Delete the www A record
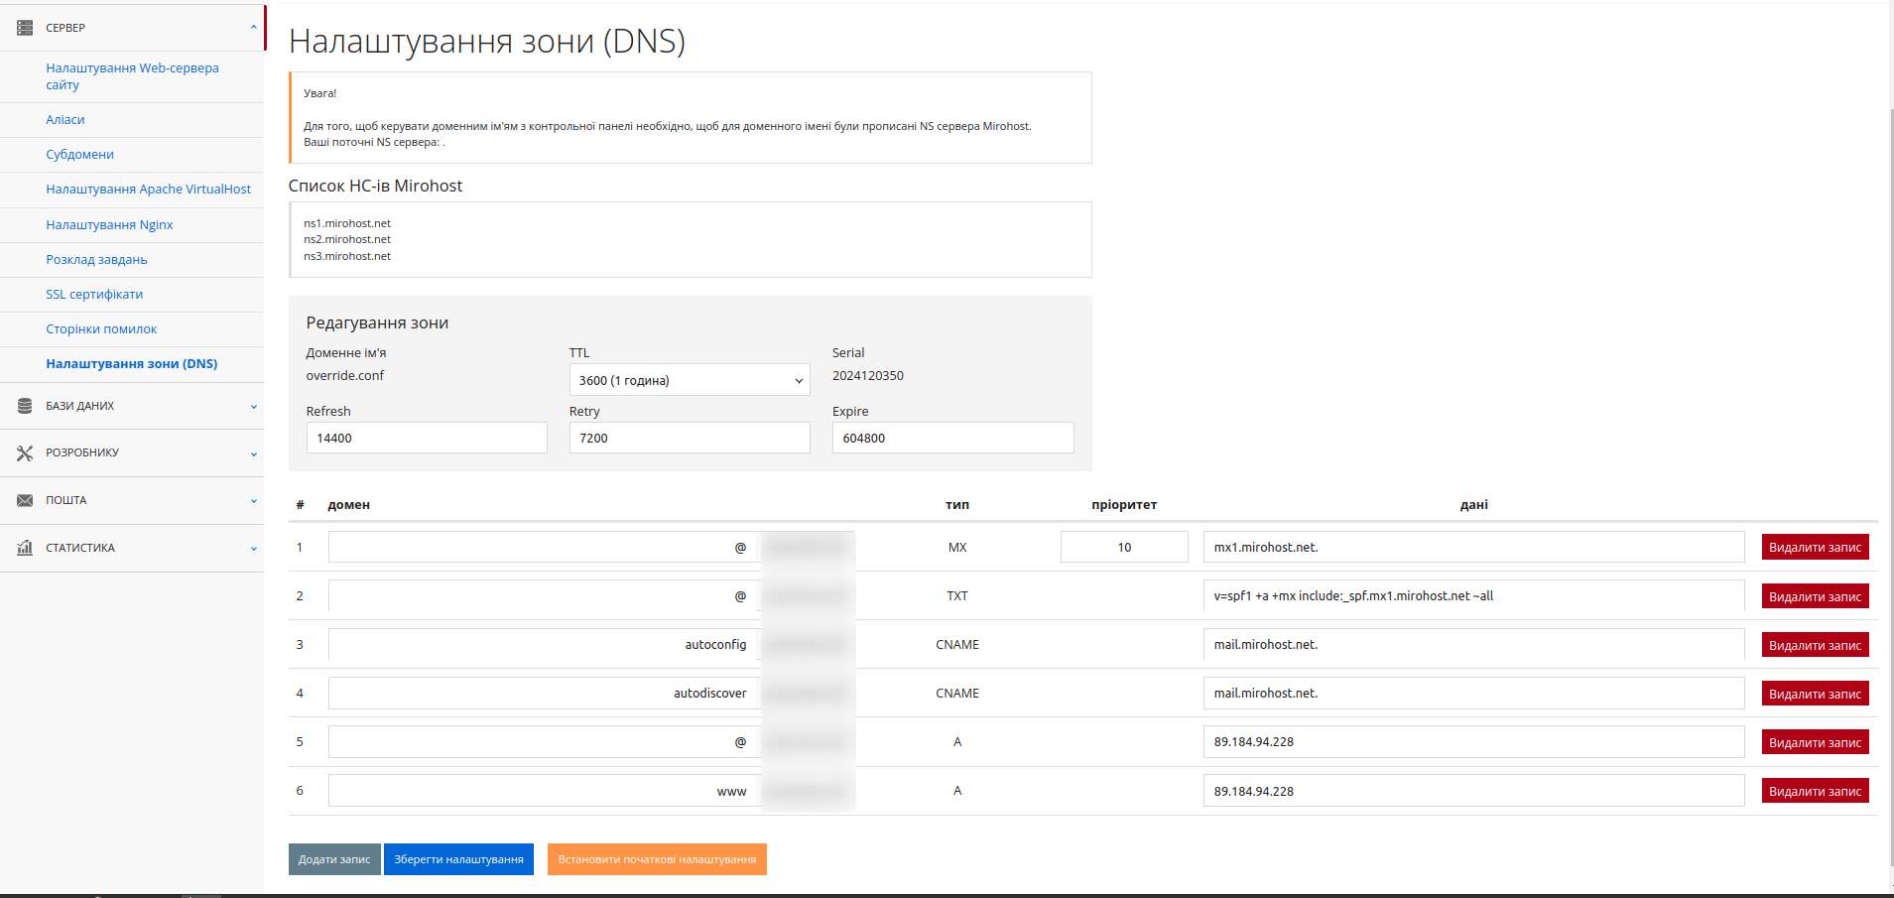 (1815, 791)
